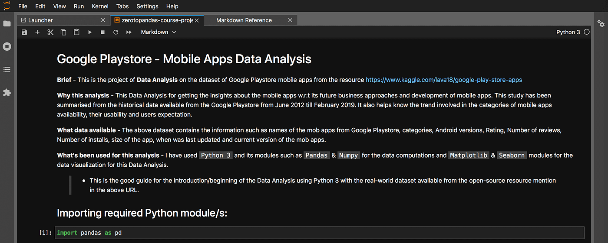Screen dimensions: 608x243
Task: Open the Kernel menu
Action: [x=100, y=6]
